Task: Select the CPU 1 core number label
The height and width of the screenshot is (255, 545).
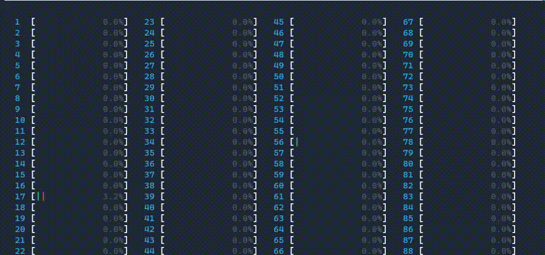Action: click(x=17, y=22)
